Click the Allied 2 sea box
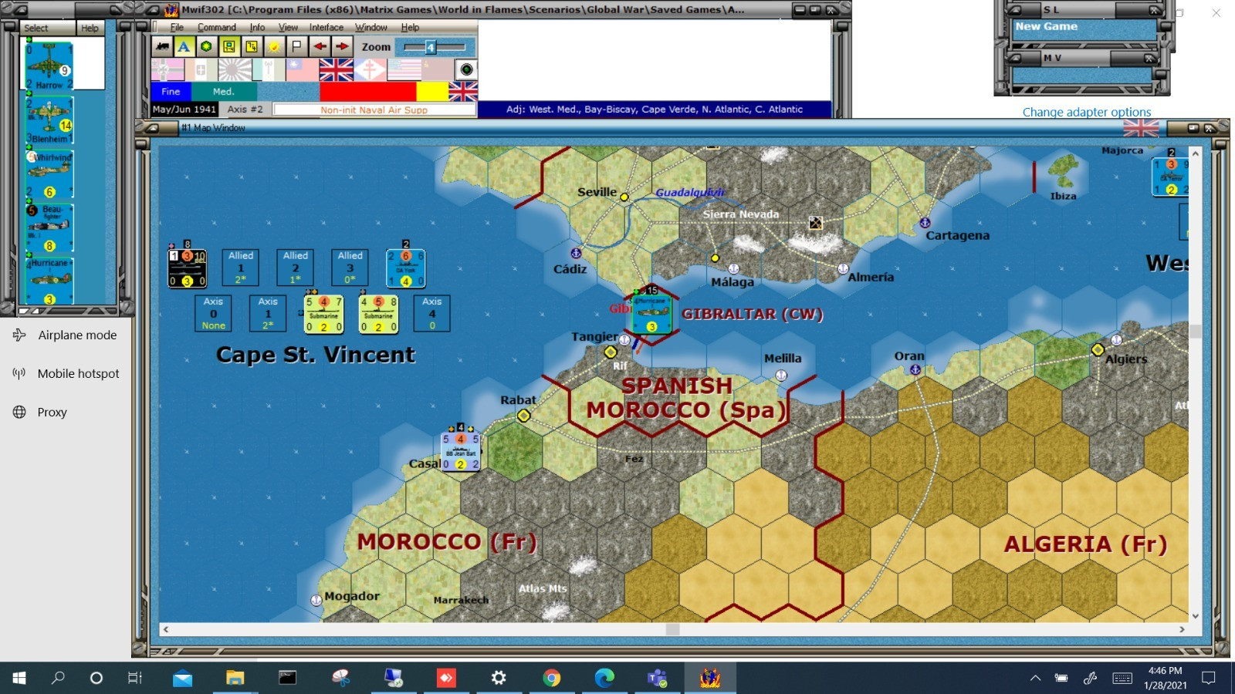This screenshot has width=1235, height=694. 296,268
